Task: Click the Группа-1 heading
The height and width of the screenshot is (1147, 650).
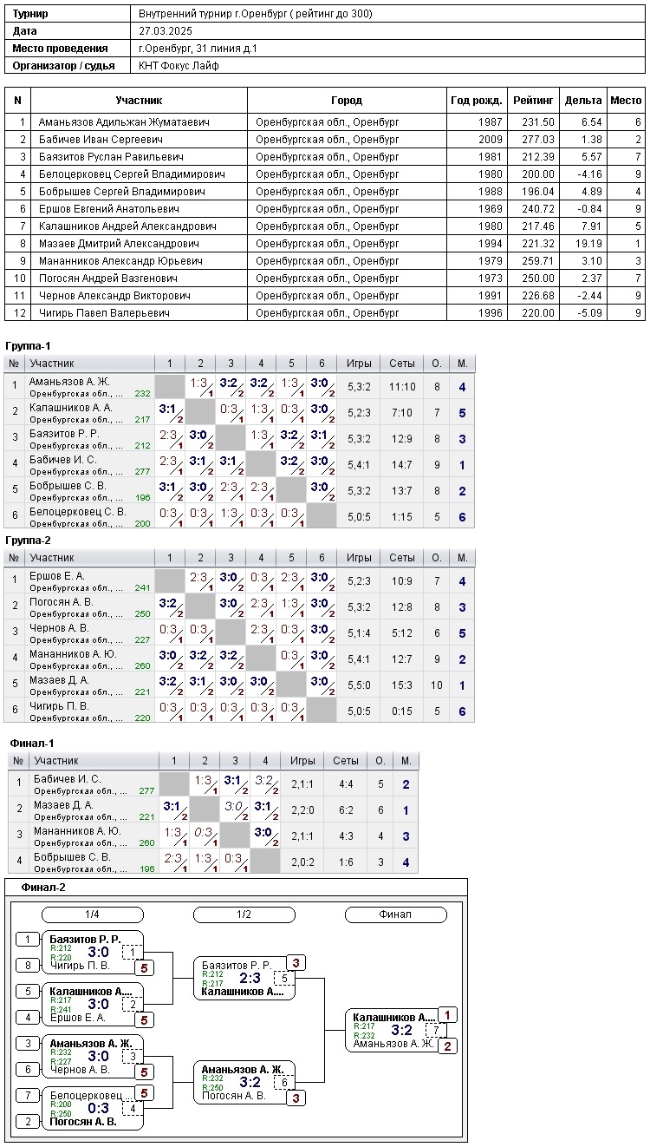Action: 28,346
